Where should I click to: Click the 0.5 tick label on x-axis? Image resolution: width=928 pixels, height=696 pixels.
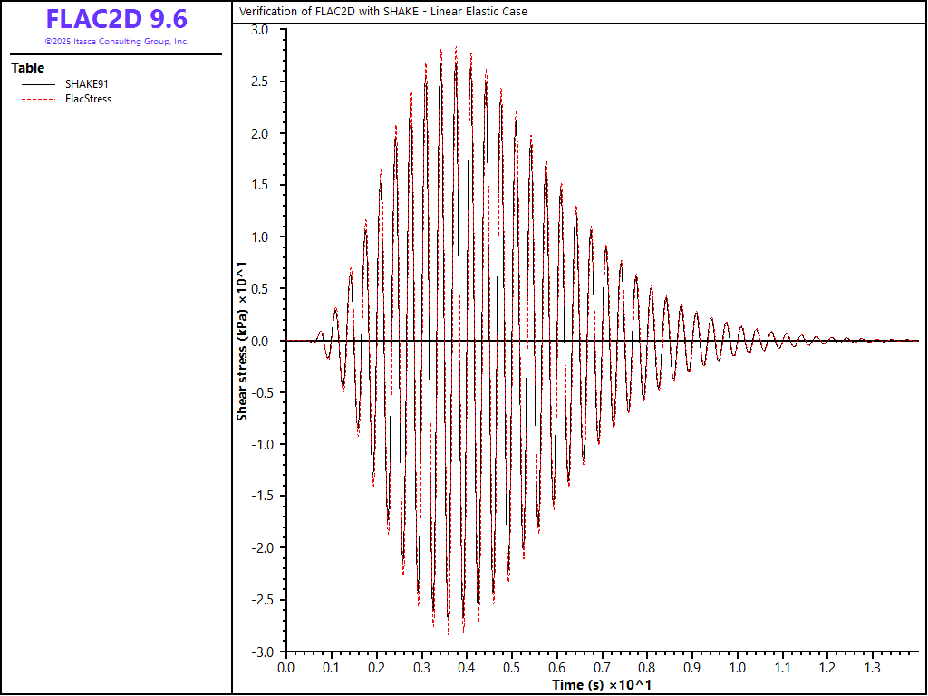[x=511, y=668]
